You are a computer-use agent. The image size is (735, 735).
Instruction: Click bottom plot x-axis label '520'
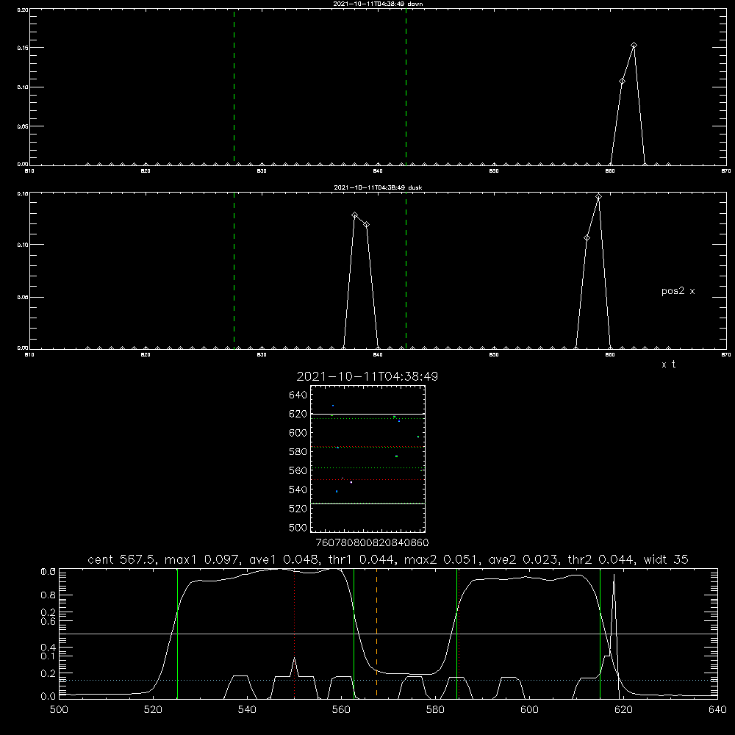153,710
